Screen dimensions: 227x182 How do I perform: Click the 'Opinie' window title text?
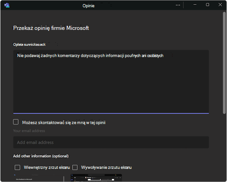click(89, 6)
